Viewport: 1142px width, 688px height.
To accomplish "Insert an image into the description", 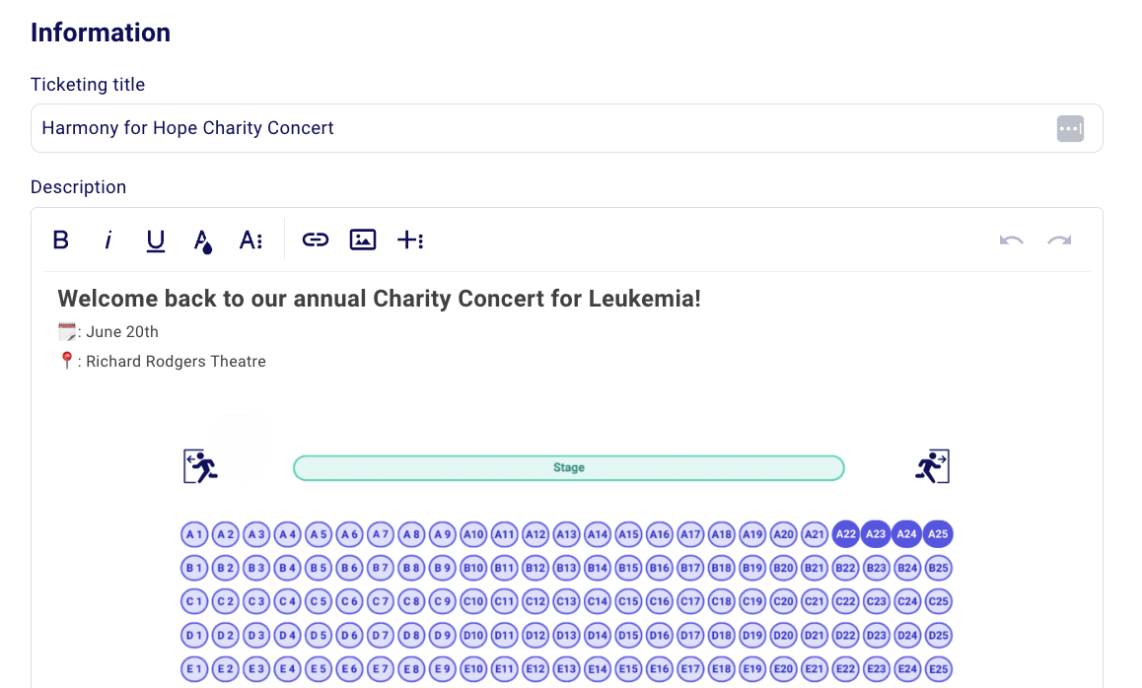I will coord(362,240).
